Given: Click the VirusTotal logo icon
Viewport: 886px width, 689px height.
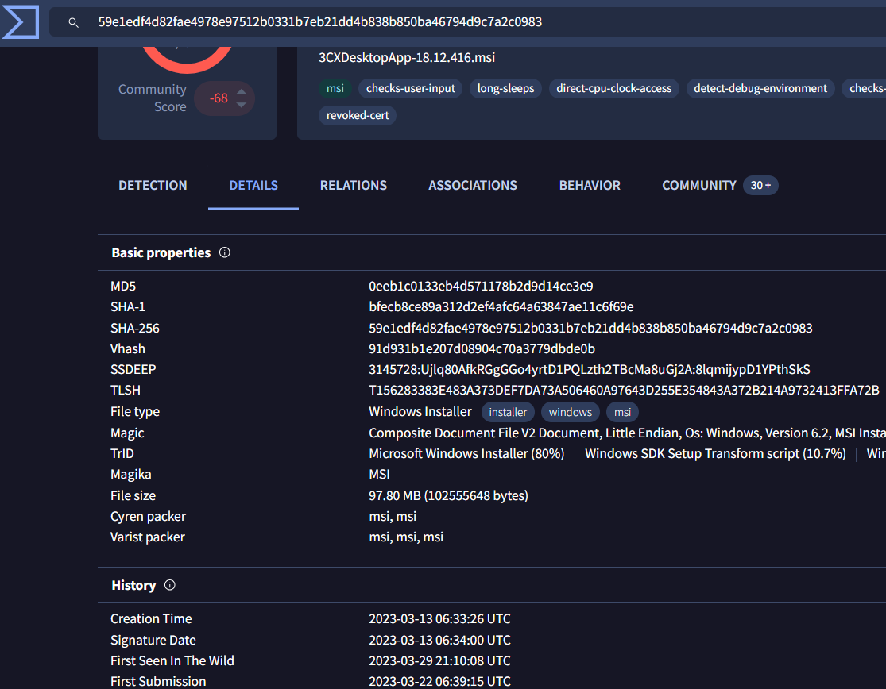Looking at the screenshot, I should point(21,22).
